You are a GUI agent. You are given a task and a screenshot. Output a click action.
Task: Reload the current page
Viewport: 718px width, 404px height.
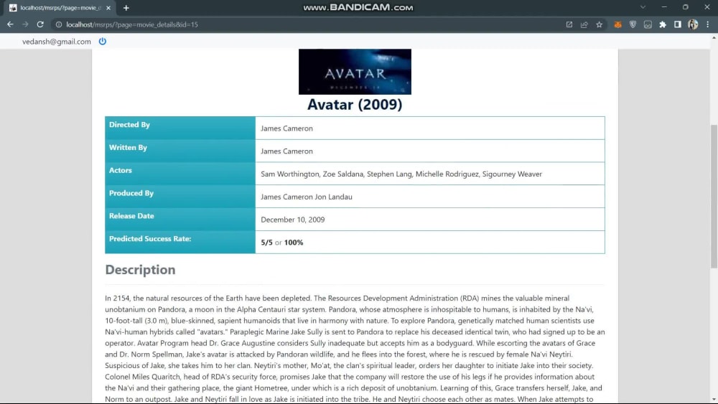tap(40, 24)
